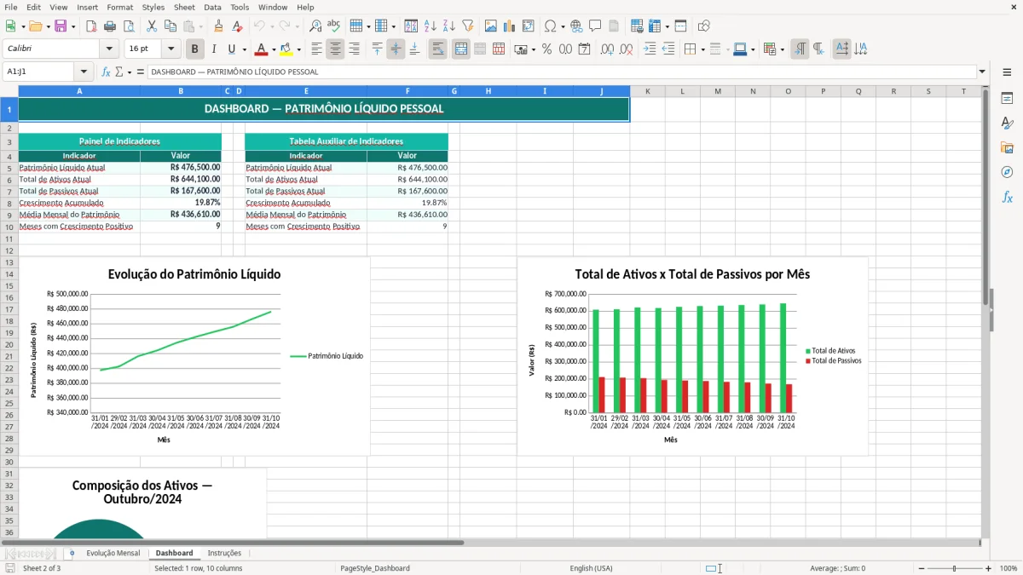Increase indent
This screenshot has height=575, width=1023.
click(650, 49)
